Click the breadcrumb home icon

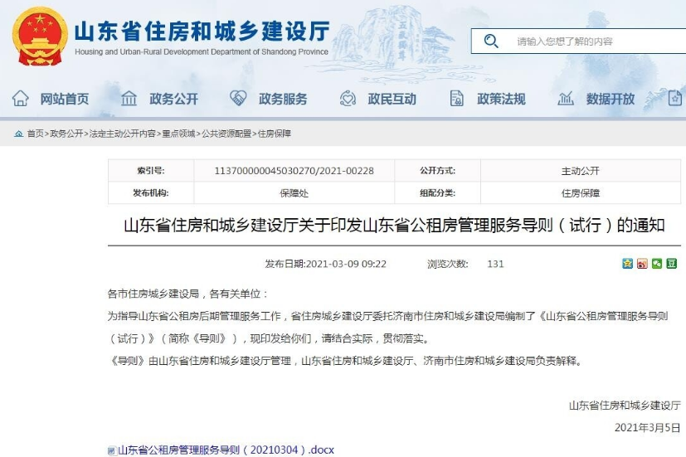pos(18,134)
